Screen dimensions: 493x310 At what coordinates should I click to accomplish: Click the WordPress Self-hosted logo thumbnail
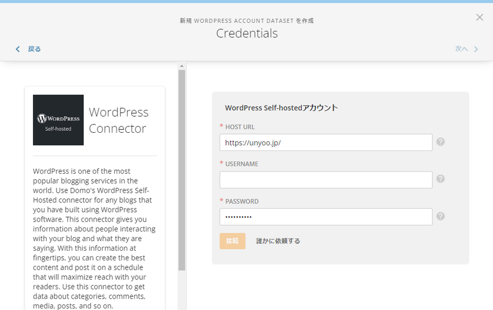coord(58,120)
